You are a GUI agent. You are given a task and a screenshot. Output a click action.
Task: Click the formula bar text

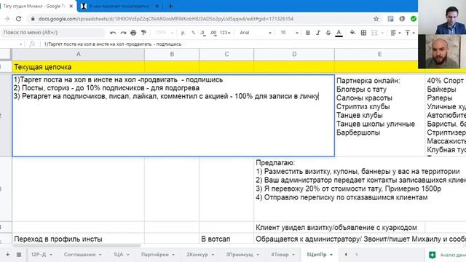112,44
